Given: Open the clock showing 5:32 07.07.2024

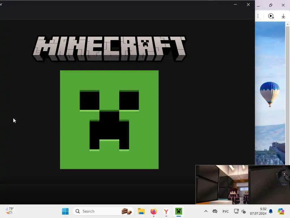Looking at the screenshot, I should click(258, 211).
